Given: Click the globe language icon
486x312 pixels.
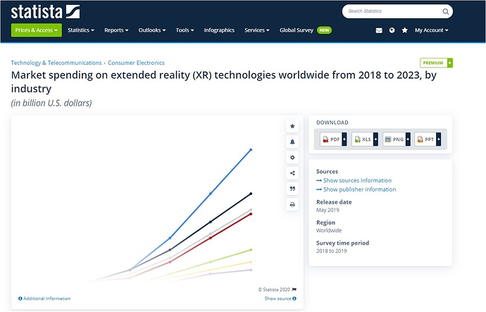Looking at the screenshot, I should [x=392, y=30].
